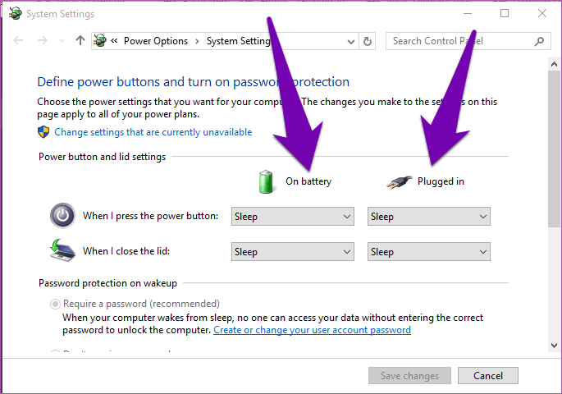562x394 pixels.
Task: Click 'When I press the power button' label
Action: coord(150,216)
